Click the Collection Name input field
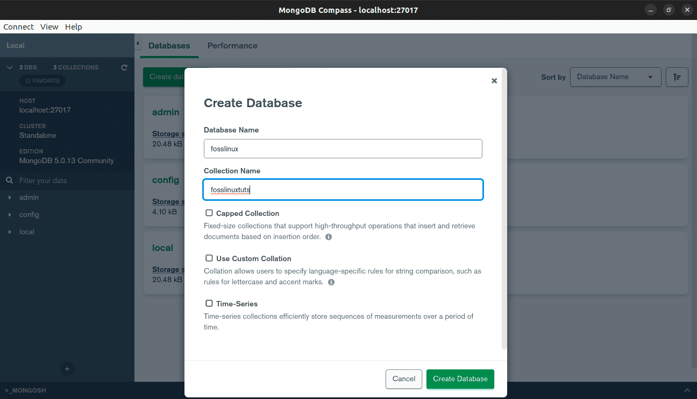Screen dimensions: 697x399 coord(343,190)
